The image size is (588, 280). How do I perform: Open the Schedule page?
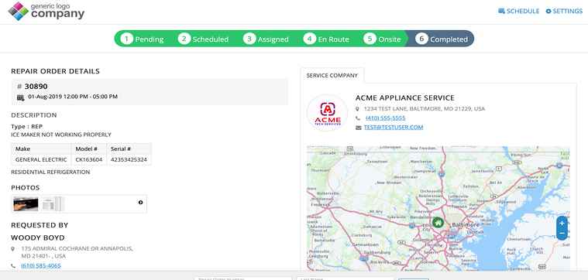pyautogui.click(x=518, y=12)
